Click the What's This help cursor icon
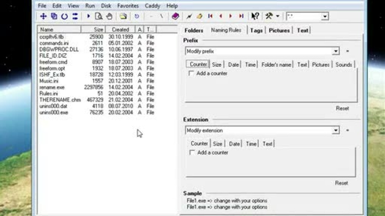This screenshot has height=216, width=385. point(255,16)
